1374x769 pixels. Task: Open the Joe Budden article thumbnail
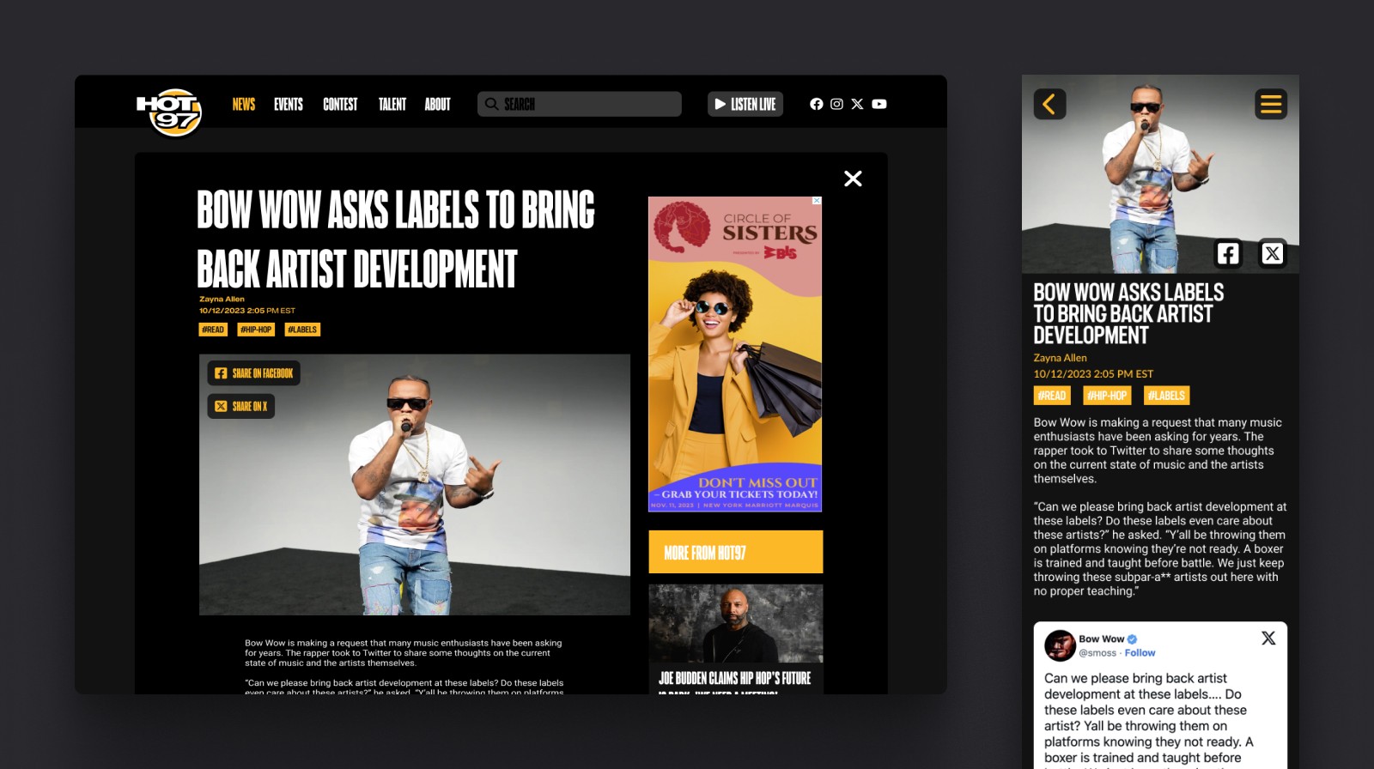pyautogui.click(x=736, y=624)
